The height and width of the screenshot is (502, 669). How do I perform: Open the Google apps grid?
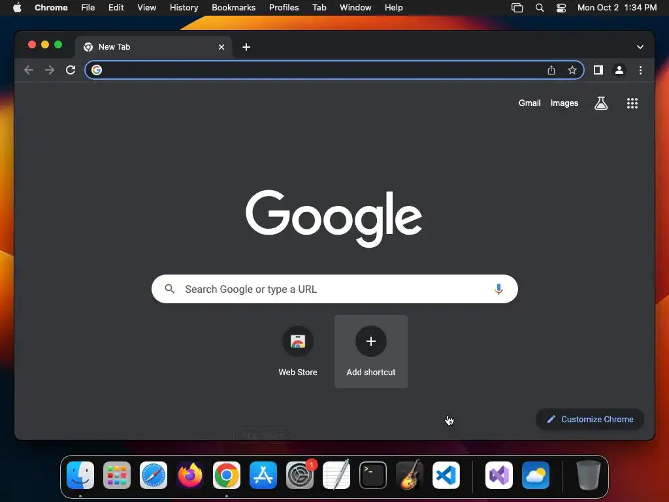[632, 103]
